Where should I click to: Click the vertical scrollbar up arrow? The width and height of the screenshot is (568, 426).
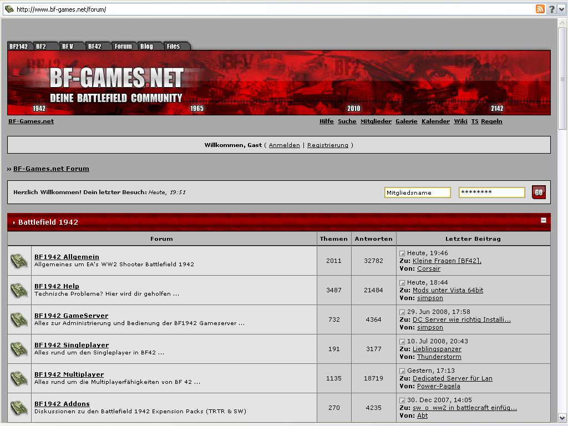(x=562, y=23)
